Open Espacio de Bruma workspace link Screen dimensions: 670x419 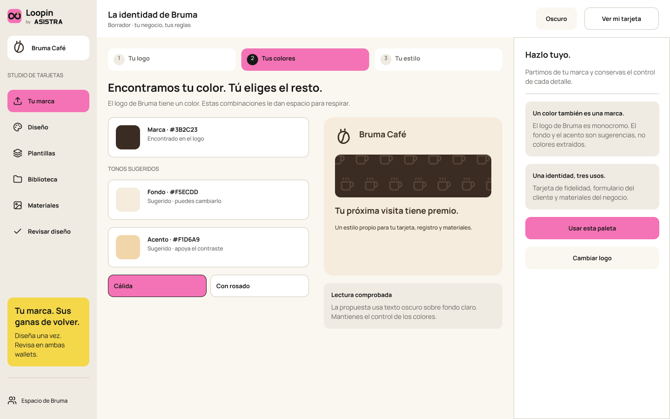pos(38,400)
